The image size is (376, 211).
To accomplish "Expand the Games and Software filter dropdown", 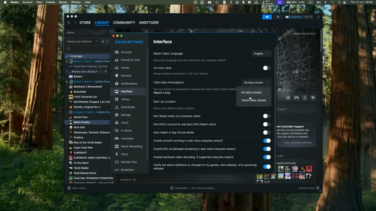I will 82,41.
